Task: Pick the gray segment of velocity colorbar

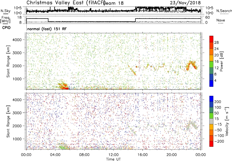Action: (211, 121)
